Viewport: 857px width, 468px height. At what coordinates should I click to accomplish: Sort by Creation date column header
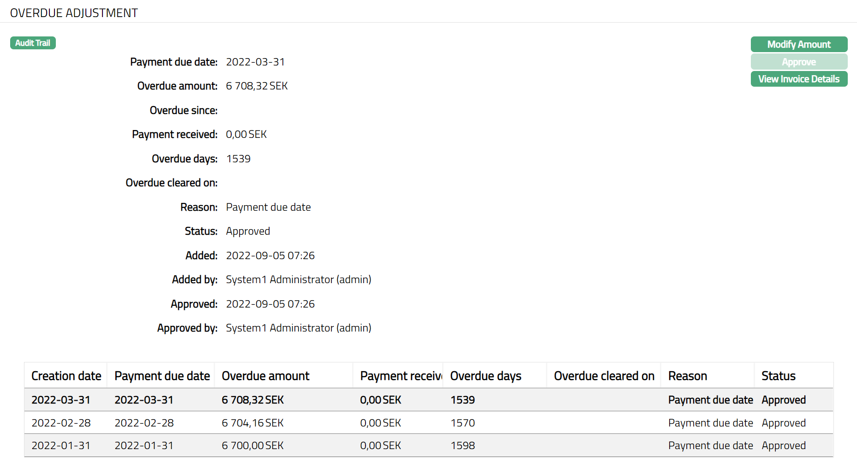(66, 376)
